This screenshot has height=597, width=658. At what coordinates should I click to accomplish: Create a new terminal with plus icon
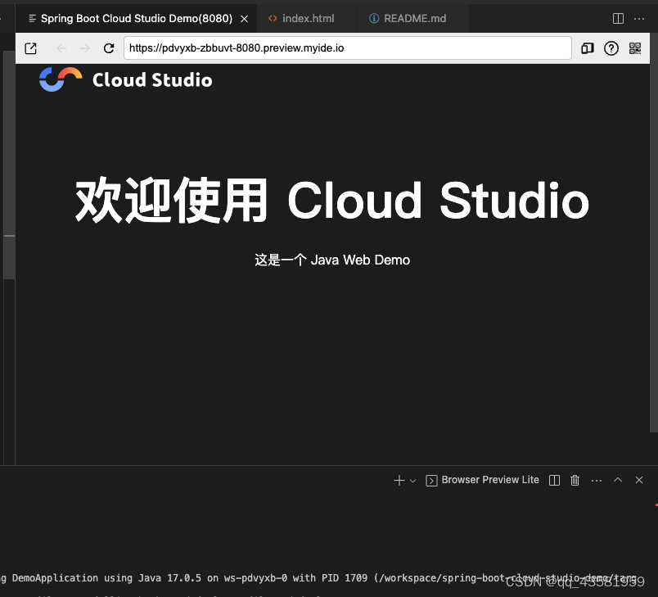[x=399, y=480]
